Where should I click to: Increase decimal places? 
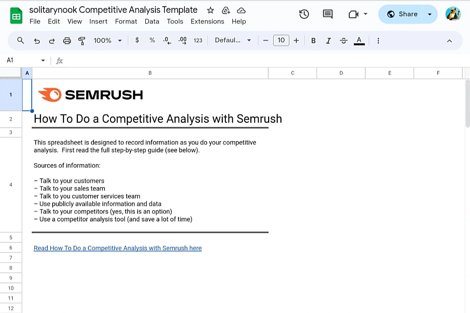pyautogui.click(x=182, y=41)
